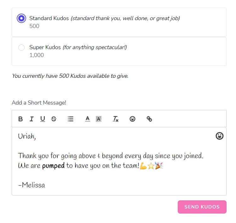Click the "Uriah," greeting line
Viewport: 236px width, 223px height.
click(27, 136)
